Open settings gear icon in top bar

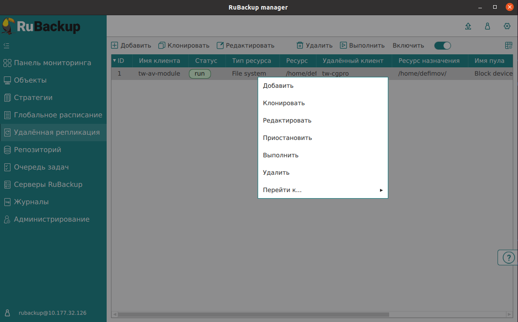[507, 26]
